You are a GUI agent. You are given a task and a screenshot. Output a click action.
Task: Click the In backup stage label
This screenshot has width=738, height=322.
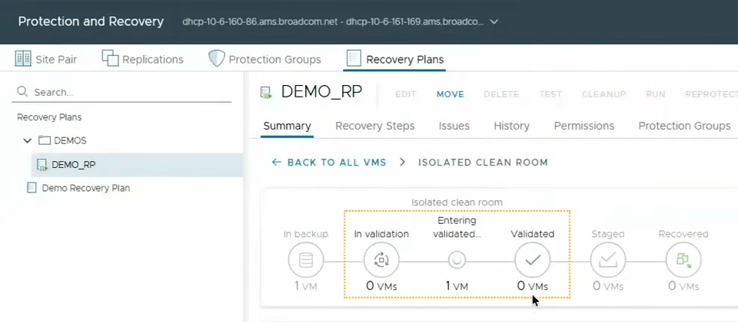click(x=306, y=234)
